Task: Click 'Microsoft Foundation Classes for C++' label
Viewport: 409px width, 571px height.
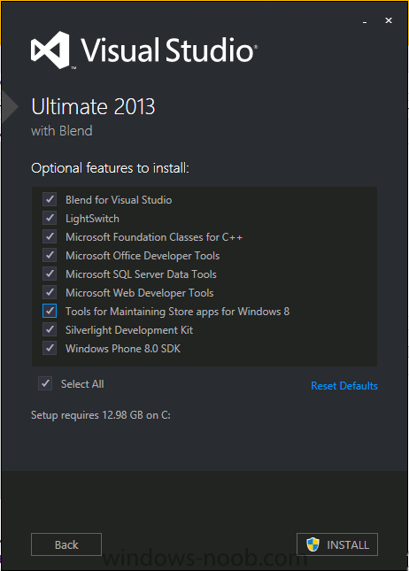Action: pyautogui.click(x=154, y=237)
